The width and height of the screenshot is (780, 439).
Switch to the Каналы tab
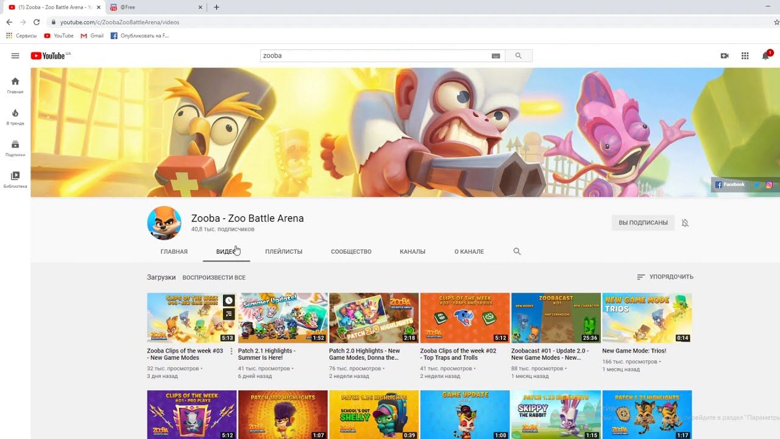click(413, 252)
